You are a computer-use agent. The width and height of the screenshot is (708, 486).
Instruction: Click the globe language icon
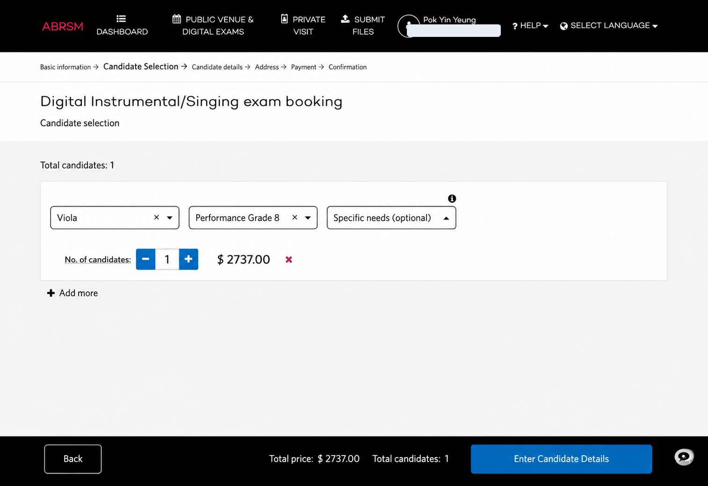564,26
